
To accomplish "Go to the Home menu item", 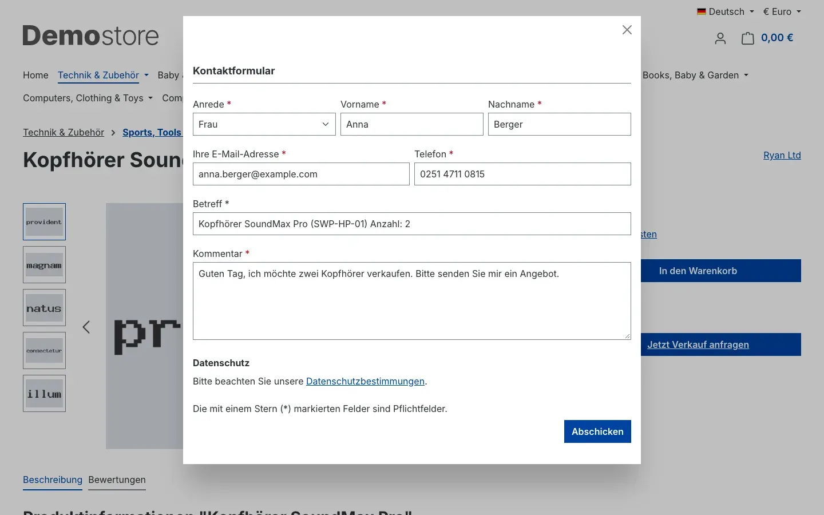I will 35,76.
